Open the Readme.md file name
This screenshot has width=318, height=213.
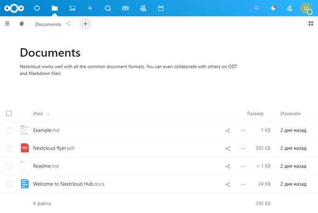pos(46,166)
